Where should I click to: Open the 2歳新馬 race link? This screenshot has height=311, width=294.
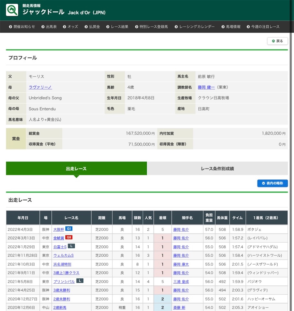60,307
